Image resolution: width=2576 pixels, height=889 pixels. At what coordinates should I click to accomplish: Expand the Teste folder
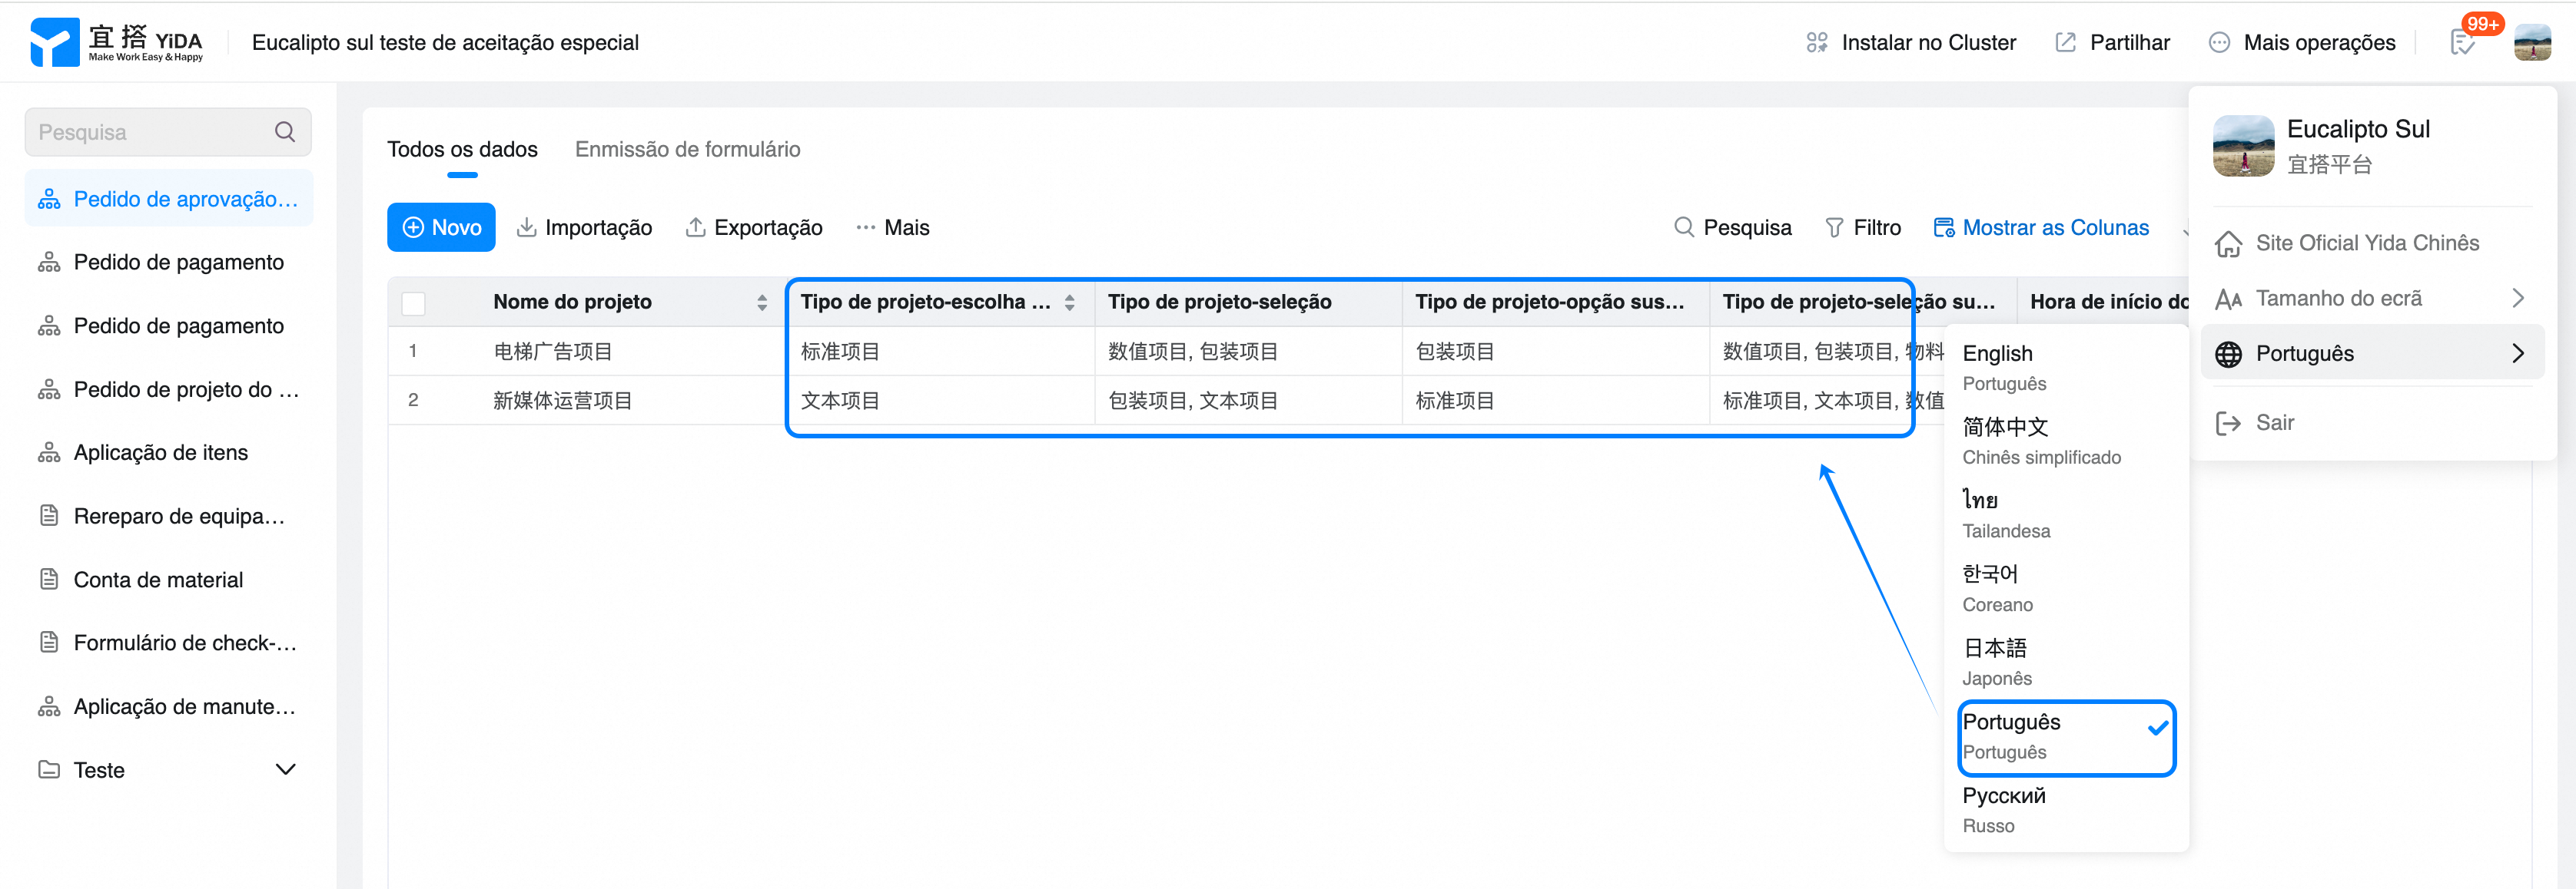(285, 769)
